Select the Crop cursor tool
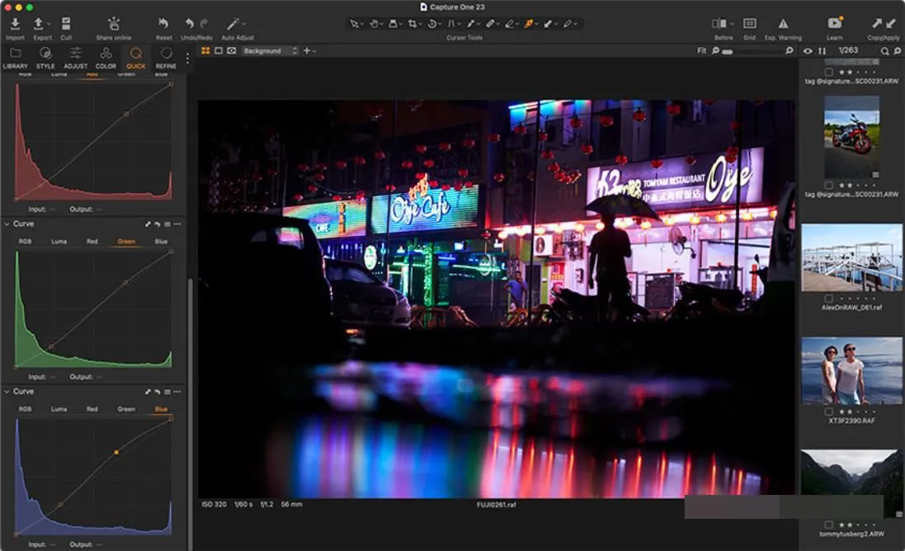Image resolution: width=905 pixels, height=551 pixels. [412, 24]
